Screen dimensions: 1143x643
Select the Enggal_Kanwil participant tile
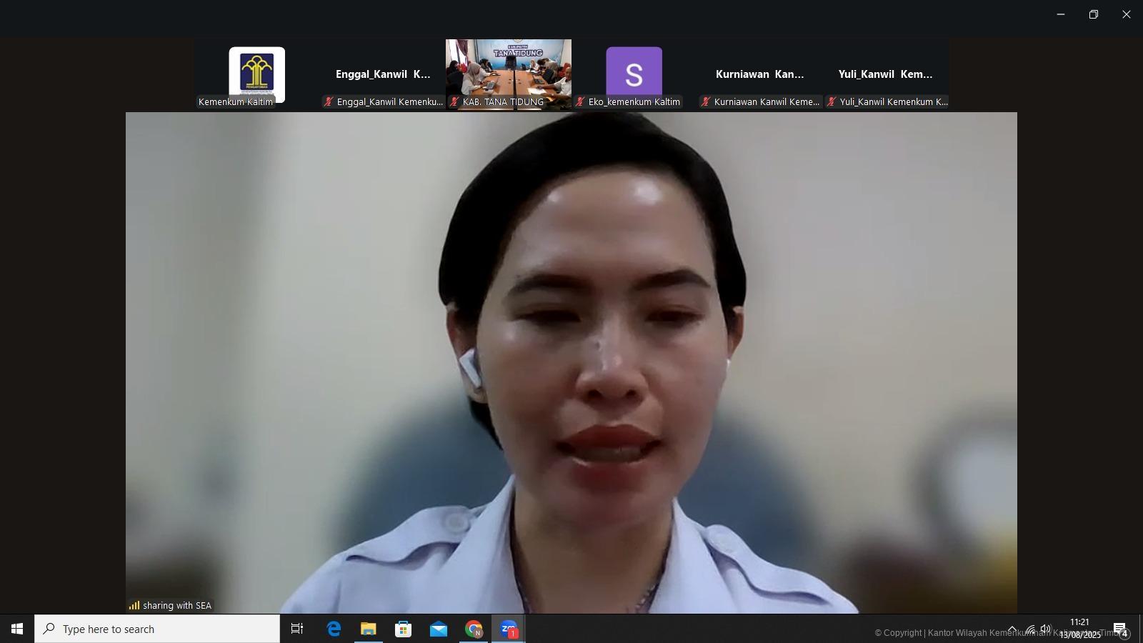(x=383, y=74)
